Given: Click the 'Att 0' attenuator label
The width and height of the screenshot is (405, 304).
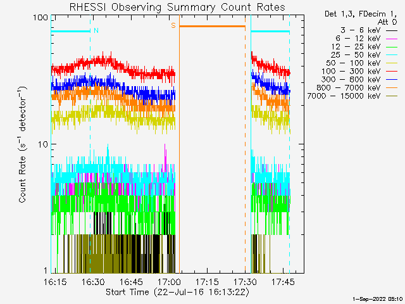Looking at the screenshot, I should tap(387, 22).
